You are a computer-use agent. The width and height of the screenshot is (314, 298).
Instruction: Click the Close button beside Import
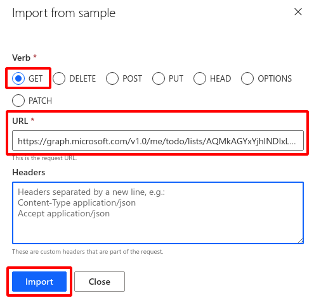click(x=100, y=282)
